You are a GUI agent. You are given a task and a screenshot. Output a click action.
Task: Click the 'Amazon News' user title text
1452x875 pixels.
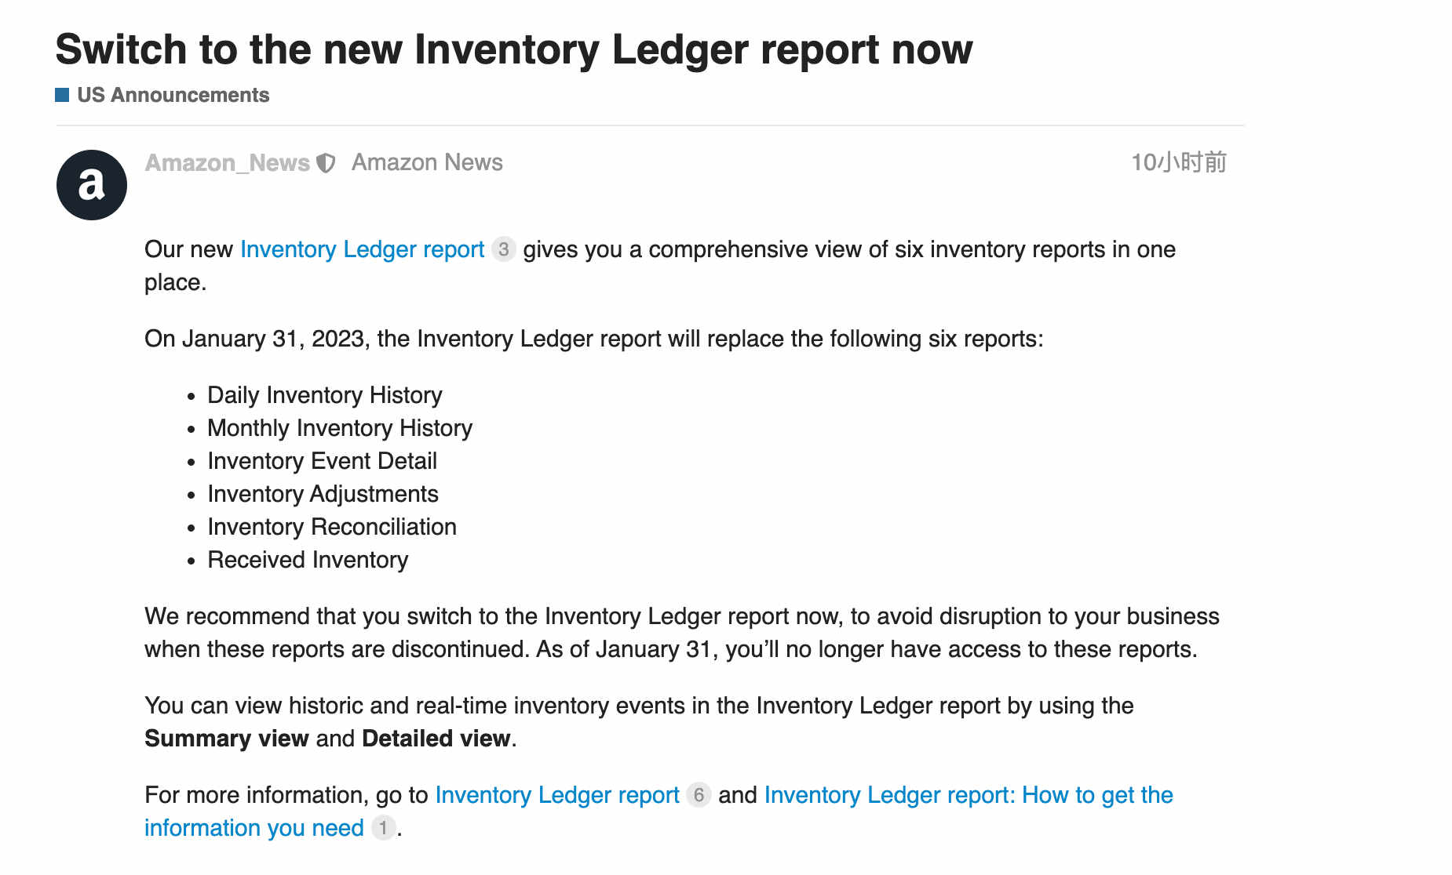pyautogui.click(x=427, y=162)
